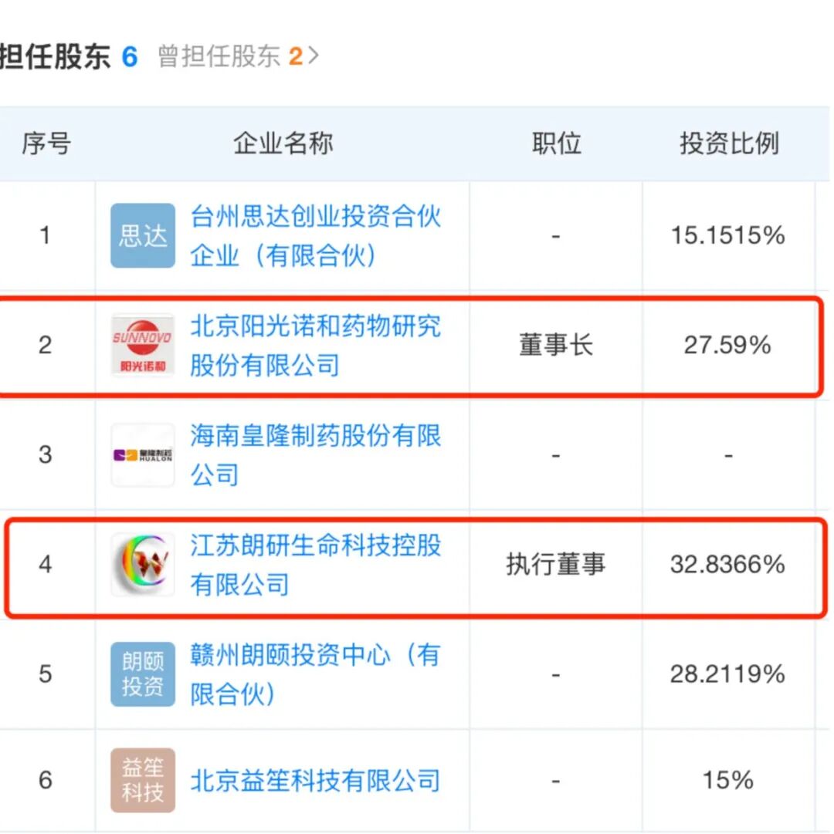Click the SUNNOVO 阳光诺和 logo
The height and width of the screenshot is (834, 834).
click(x=142, y=345)
